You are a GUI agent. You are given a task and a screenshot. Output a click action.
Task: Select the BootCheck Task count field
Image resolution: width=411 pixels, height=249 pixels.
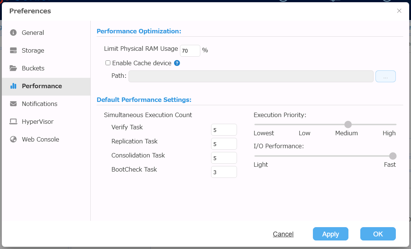[224, 172]
